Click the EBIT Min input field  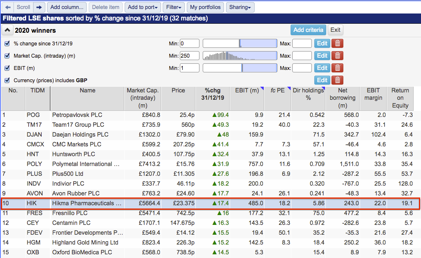tap(190, 68)
